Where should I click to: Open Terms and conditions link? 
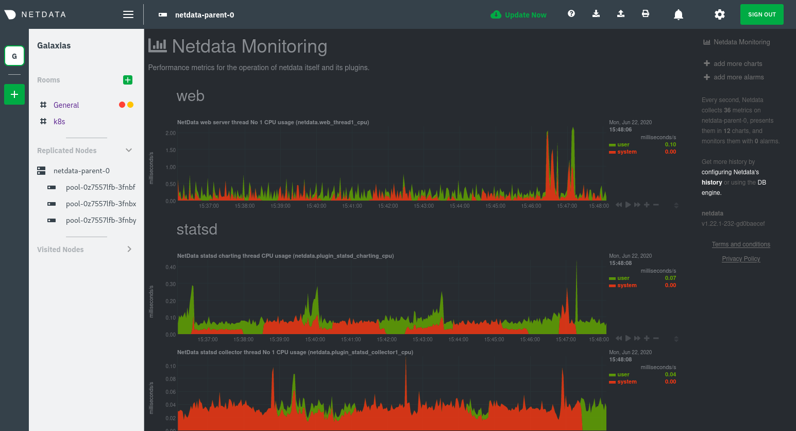pos(741,244)
